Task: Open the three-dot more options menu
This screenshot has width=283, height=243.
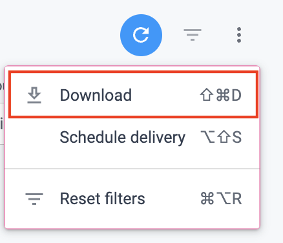Action: click(x=239, y=35)
